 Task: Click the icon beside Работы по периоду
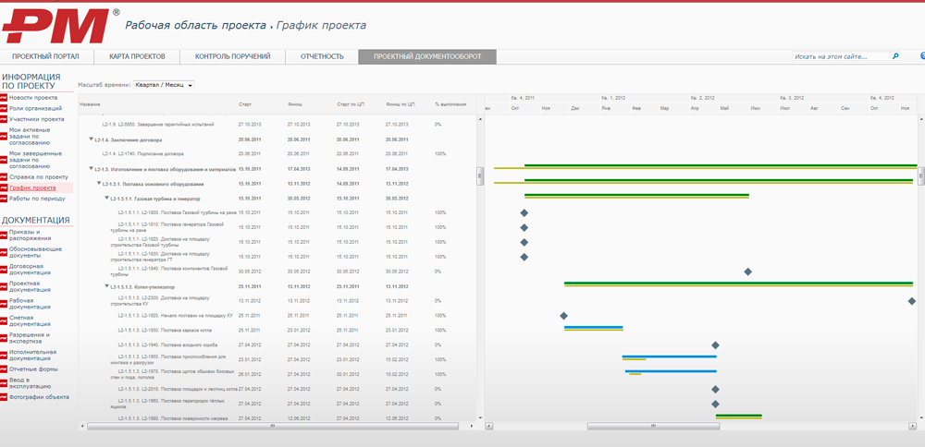4,199
